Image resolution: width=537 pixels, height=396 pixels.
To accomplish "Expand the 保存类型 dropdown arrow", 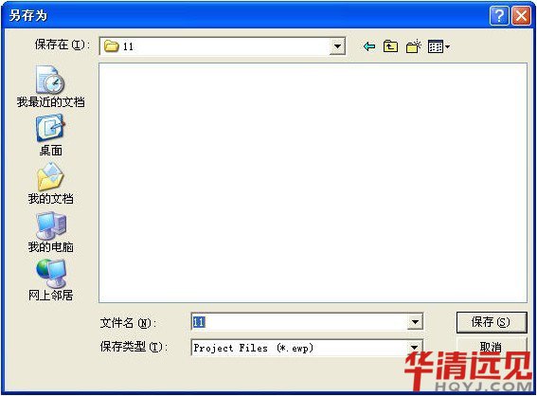I will (x=415, y=348).
